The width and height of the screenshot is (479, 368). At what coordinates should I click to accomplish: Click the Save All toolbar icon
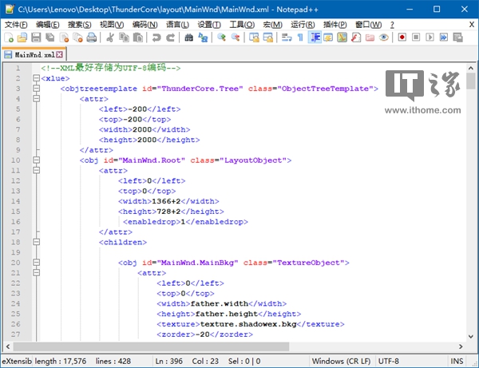(x=50, y=38)
